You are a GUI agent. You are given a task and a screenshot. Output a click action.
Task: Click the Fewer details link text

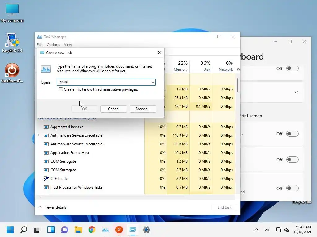(56, 207)
